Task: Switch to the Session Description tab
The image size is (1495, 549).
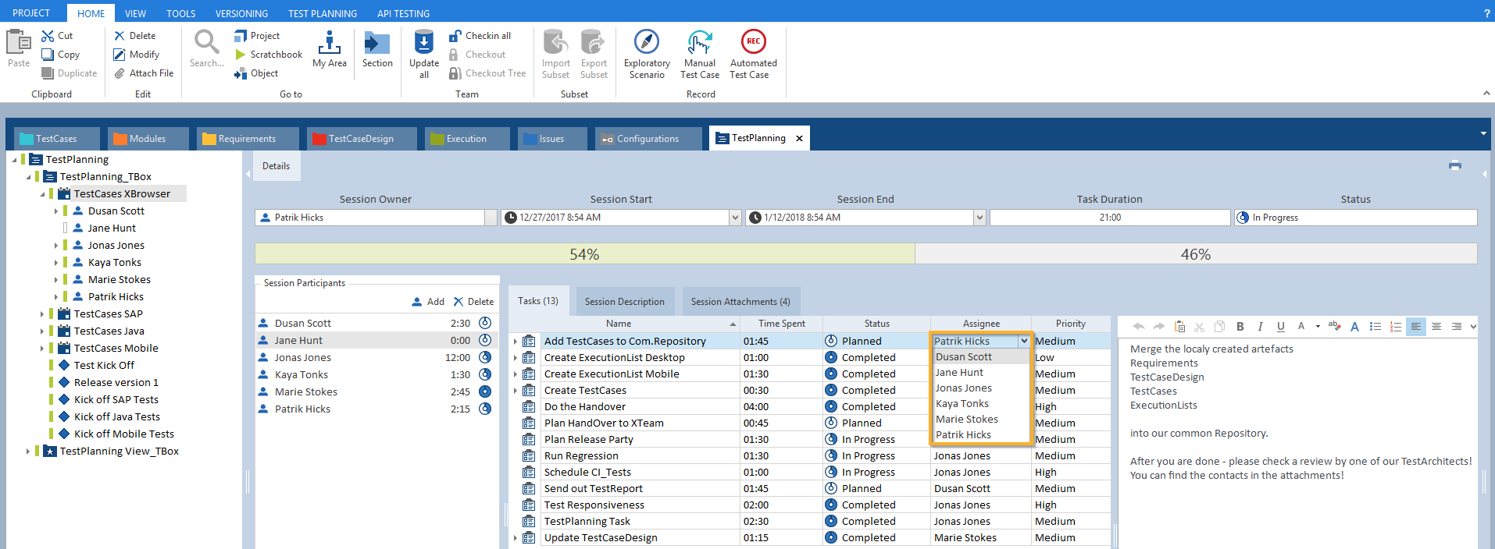Action: click(624, 302)
